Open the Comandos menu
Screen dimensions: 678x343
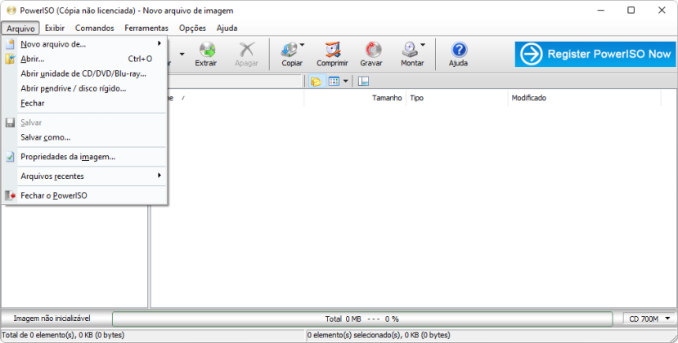(x=94, y=28)
